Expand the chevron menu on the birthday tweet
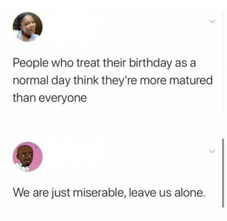The width and height of the screenshot is (227, 221). 212,22
